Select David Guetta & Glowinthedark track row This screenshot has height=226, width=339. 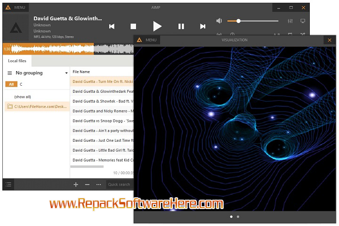102,91
